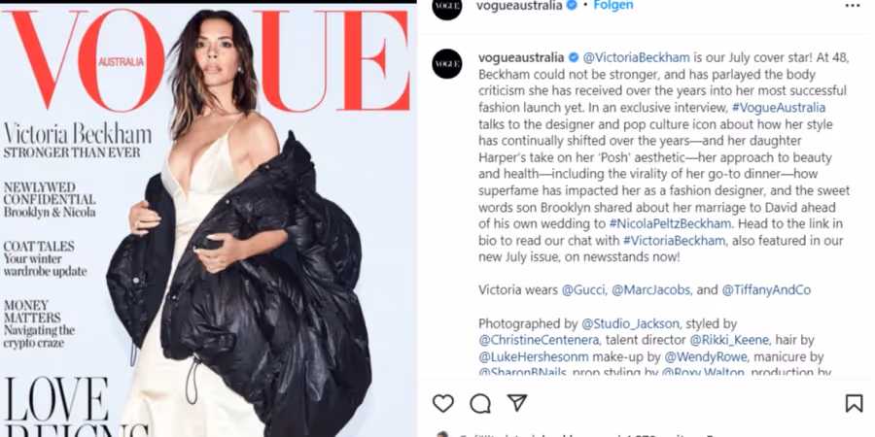Open the #VictoriaBeckham hashtag link
This screenshot has height=437, width=875.
click(674, 241)
